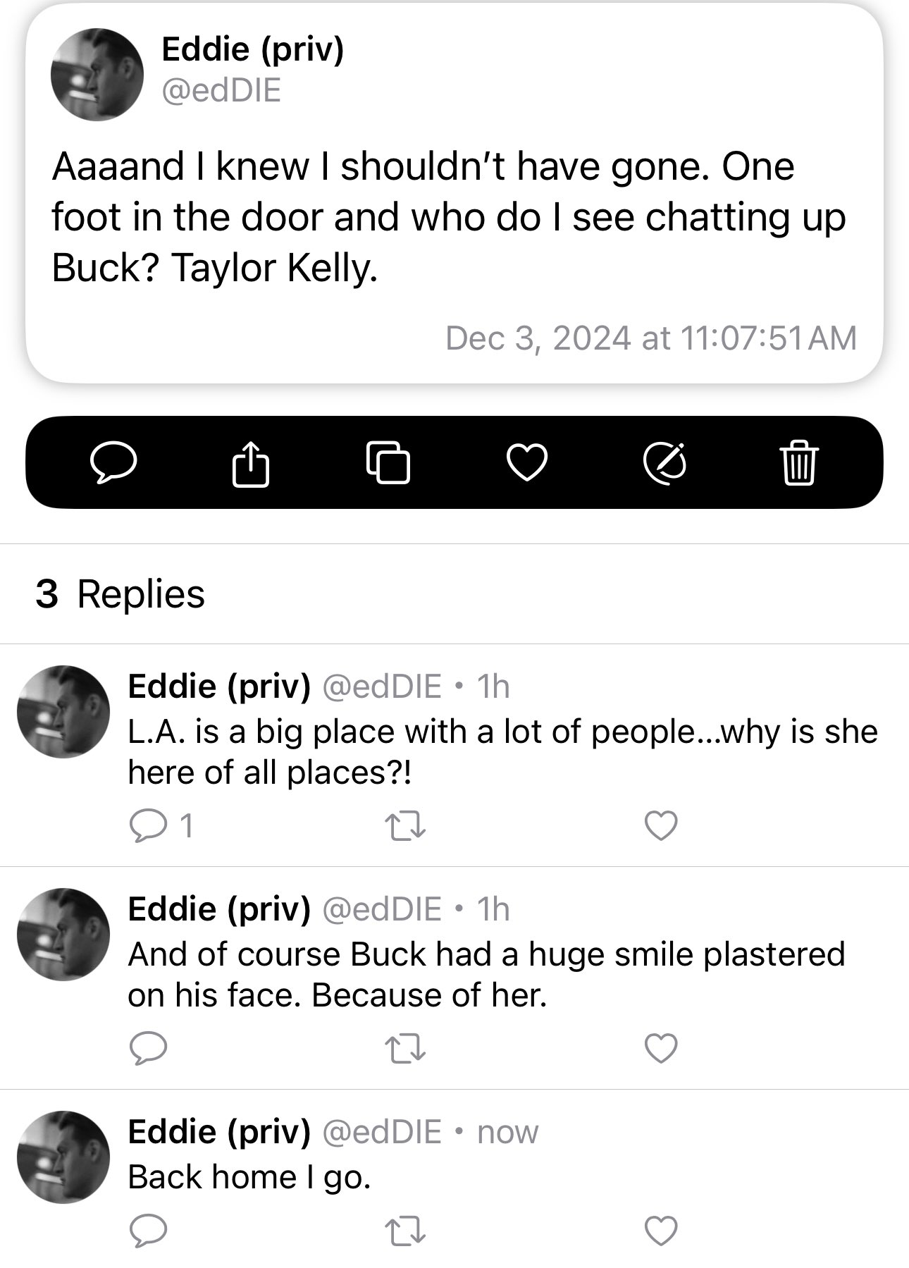Open the Dec 3, 2024 timestamp

pos(651,338)
